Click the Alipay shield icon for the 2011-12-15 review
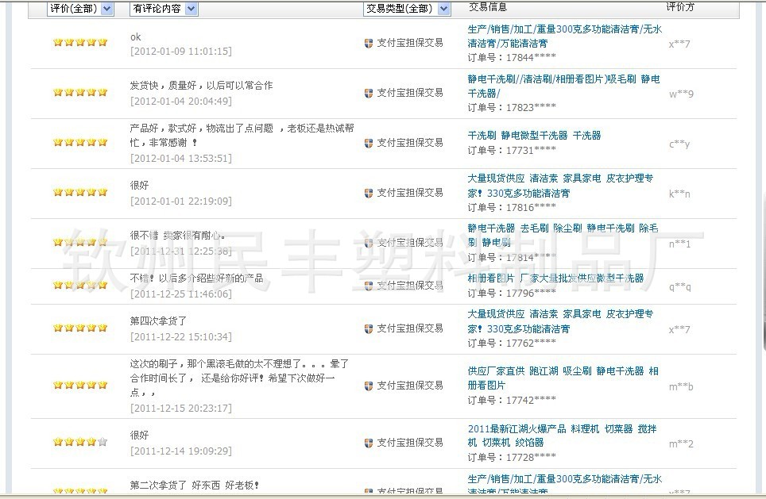 tap(369, 386)
